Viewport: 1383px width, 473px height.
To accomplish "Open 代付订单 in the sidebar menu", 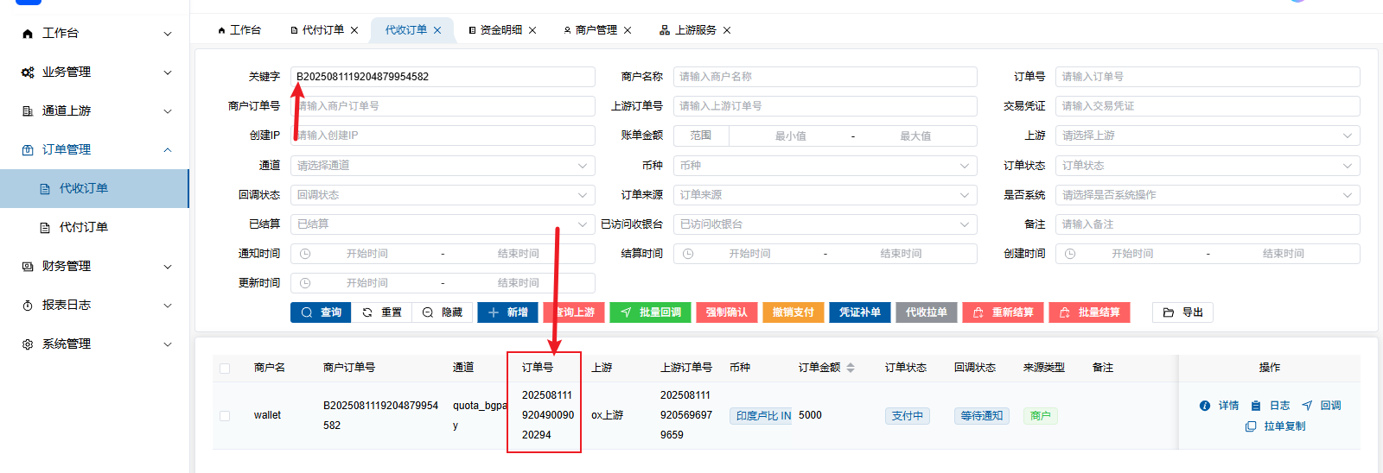I will click(x=83, y=228).
